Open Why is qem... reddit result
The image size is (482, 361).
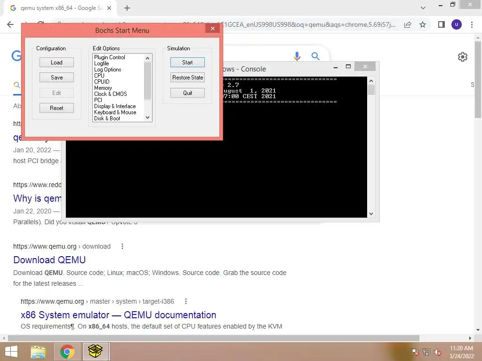37,198
